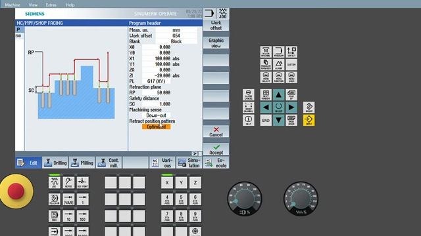Select the Y axis key
This screenshot has width=421, height=236.
tap(182, 182)
